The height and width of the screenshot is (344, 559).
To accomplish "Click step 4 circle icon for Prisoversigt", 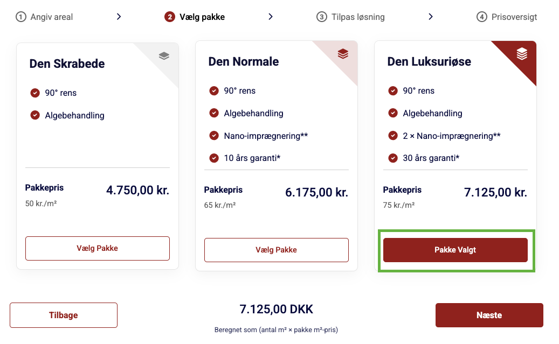I will 482,17.
